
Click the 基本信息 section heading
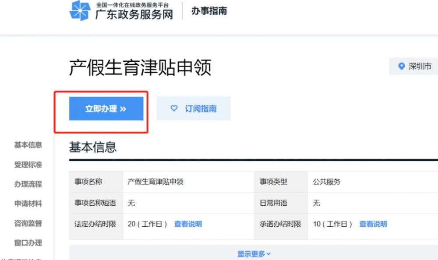point(93,147)
